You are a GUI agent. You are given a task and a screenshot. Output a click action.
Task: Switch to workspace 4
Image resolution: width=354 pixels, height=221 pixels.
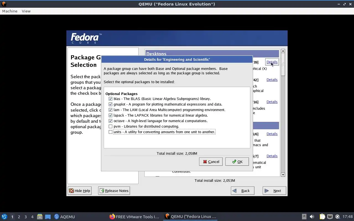[32, 217]
